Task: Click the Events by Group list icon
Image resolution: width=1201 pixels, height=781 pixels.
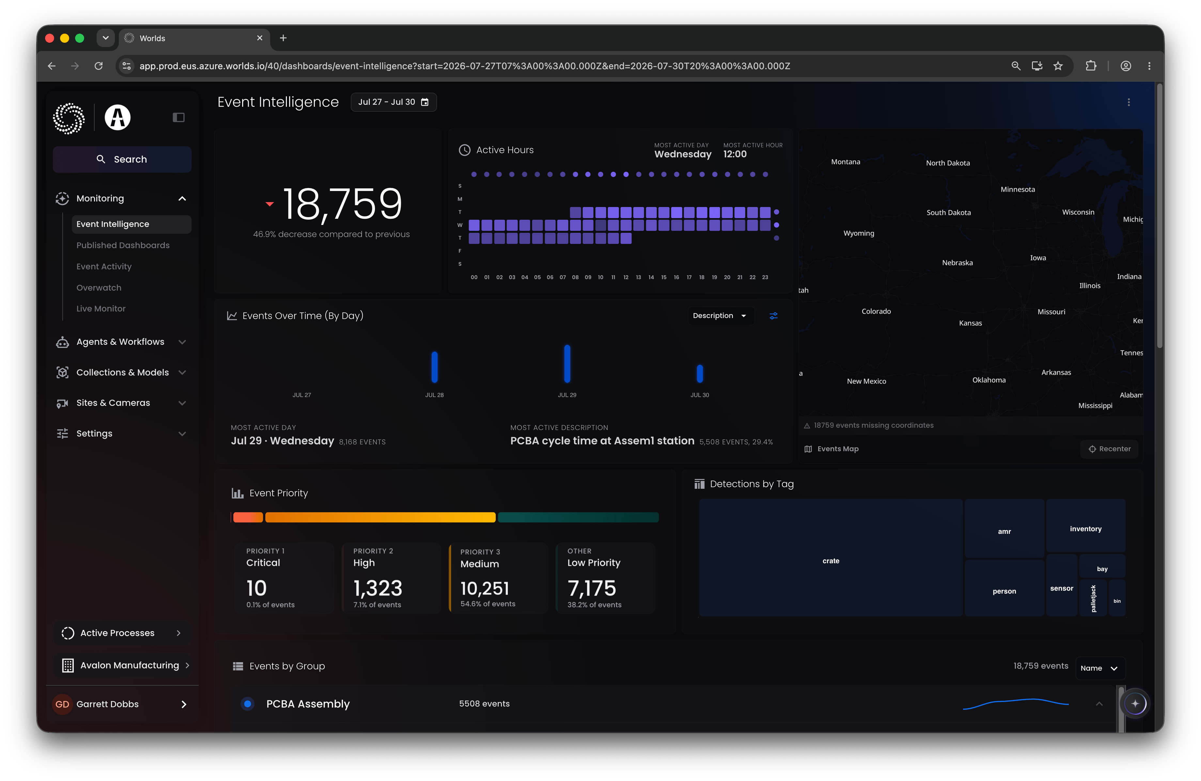Action: coord(238,666)
